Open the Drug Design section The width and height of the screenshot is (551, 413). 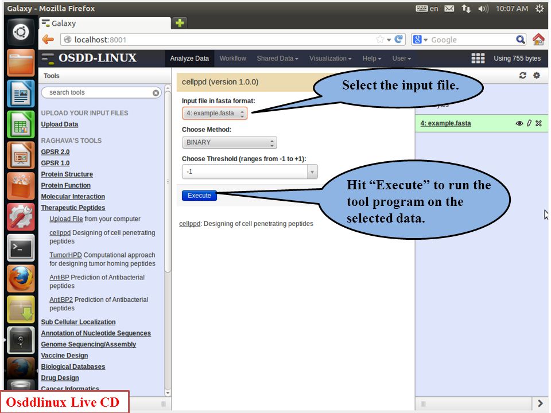60,378
